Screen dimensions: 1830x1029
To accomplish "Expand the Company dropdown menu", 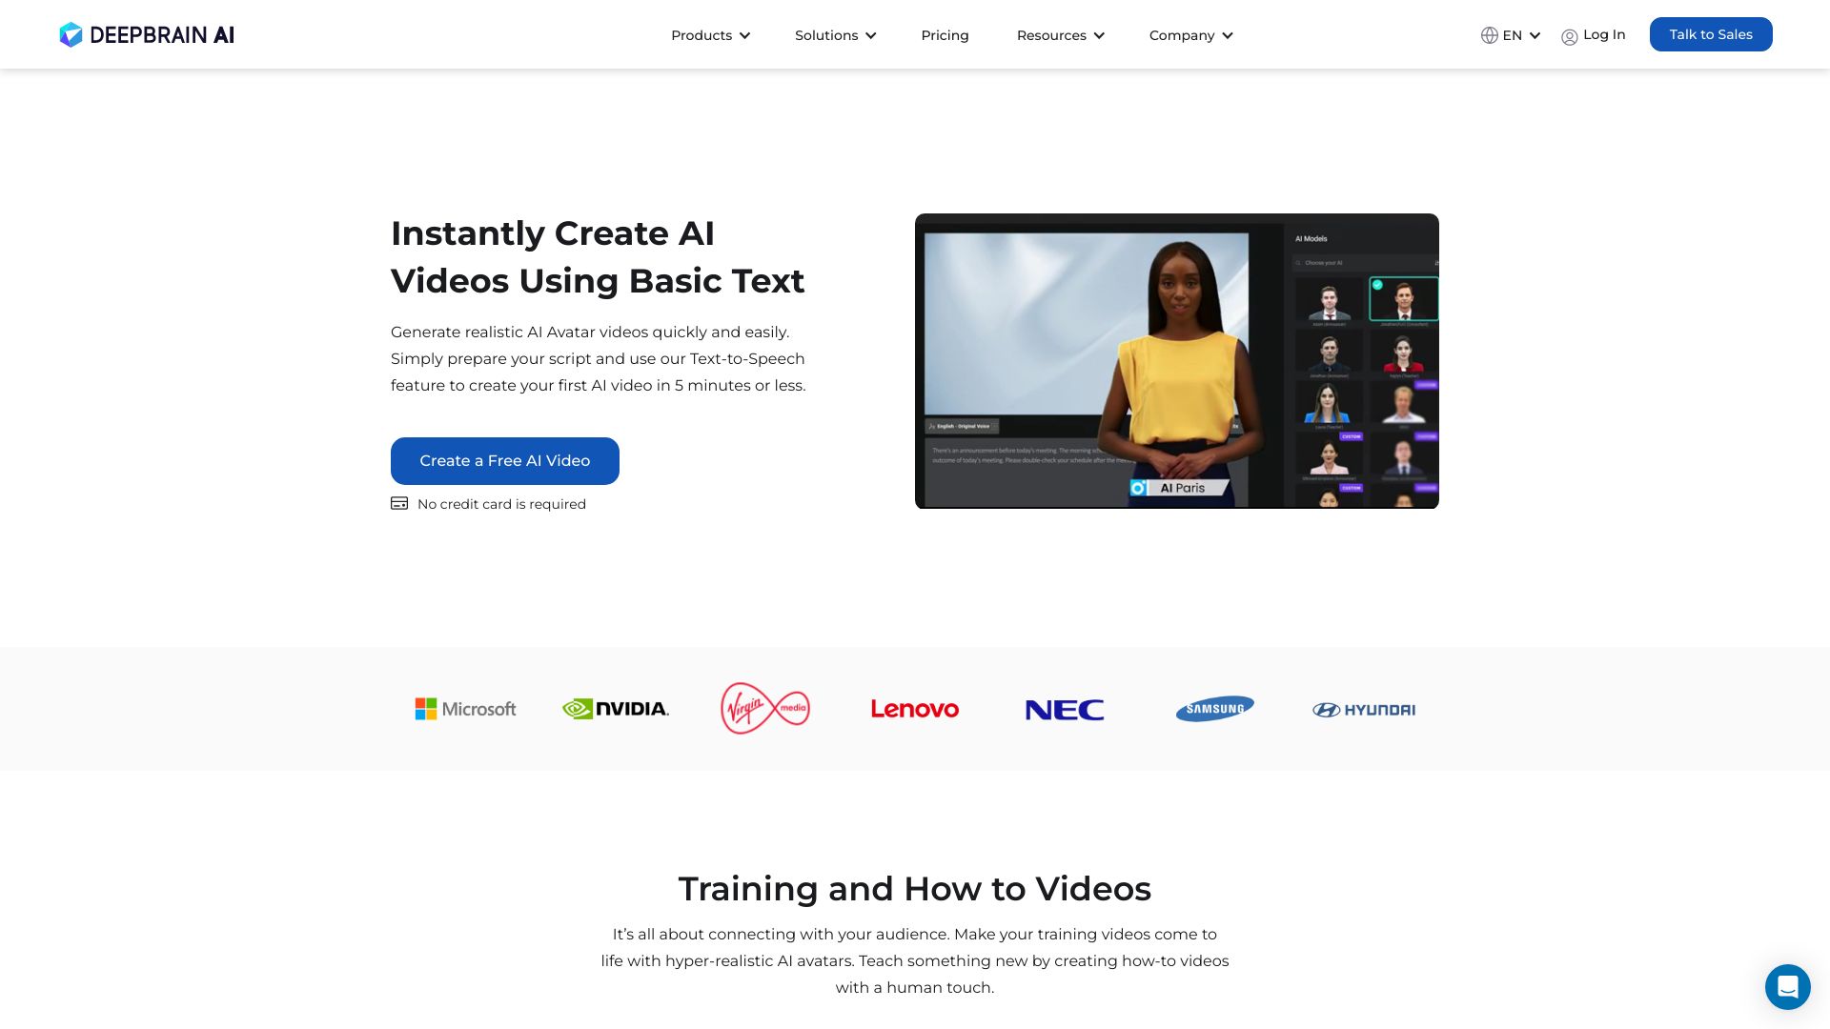I will [x=1190, y=34].
